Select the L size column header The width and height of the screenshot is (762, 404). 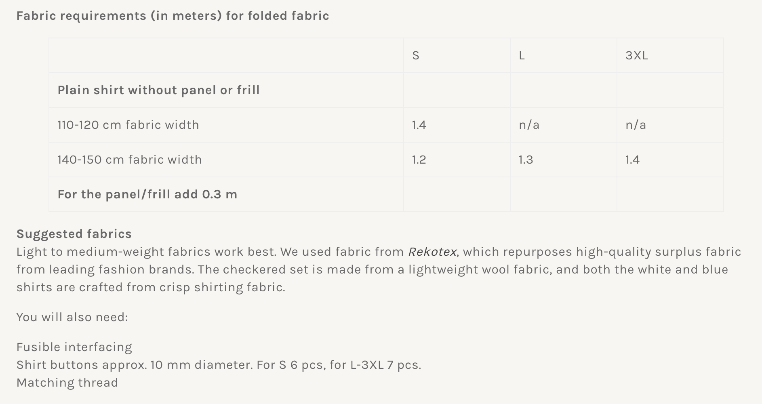pyautogui.click(x=522, y=55)
